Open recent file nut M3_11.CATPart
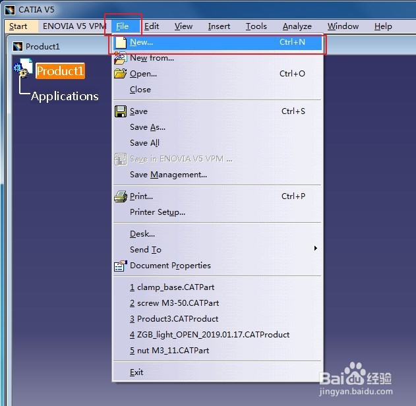416x406 pixels. pos(218,351)
